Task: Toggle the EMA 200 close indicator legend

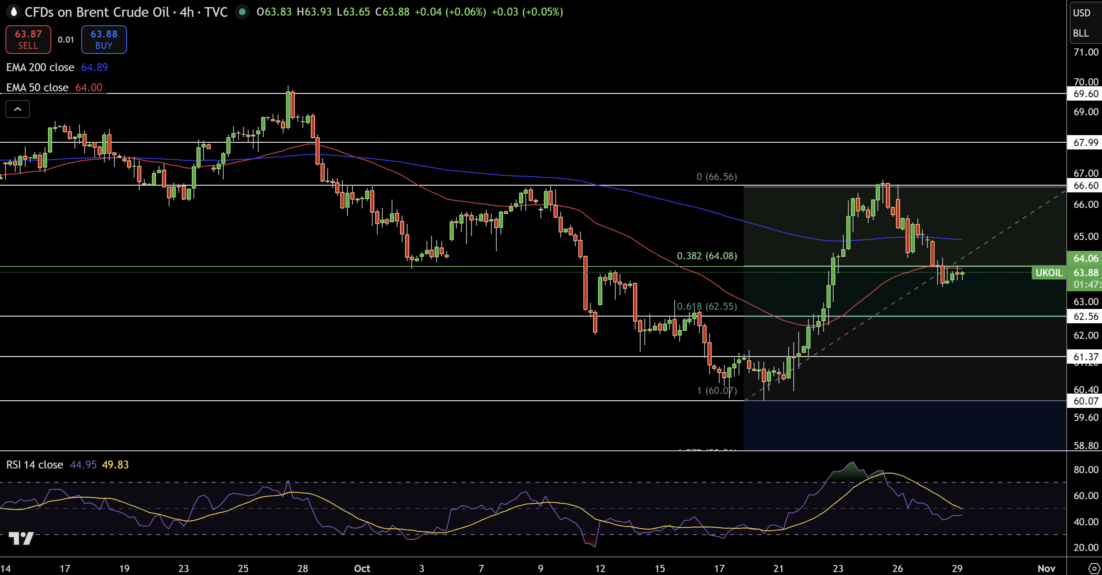Action: coord(40,67)
